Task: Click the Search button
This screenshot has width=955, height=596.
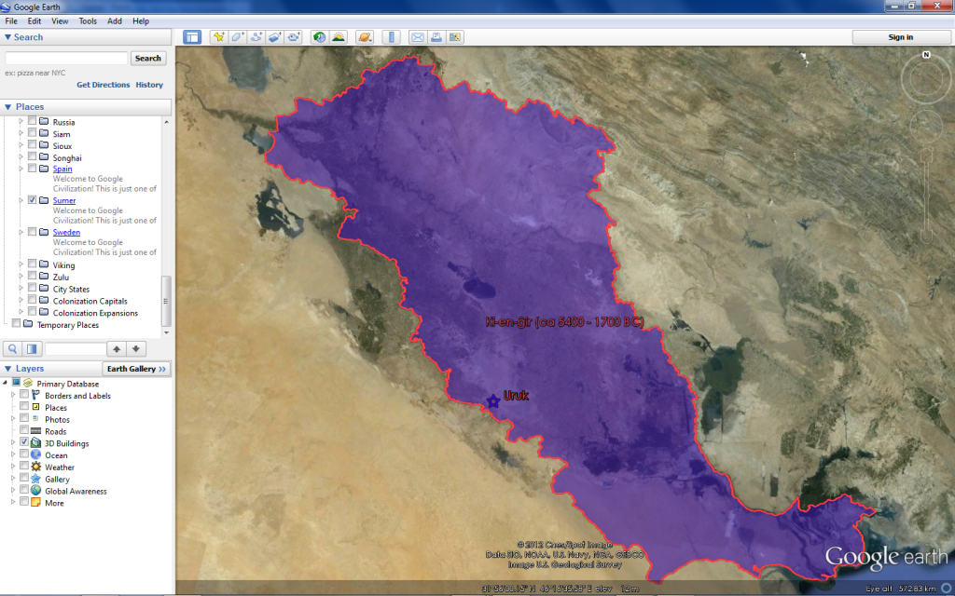Action: (x=148, y=59)
